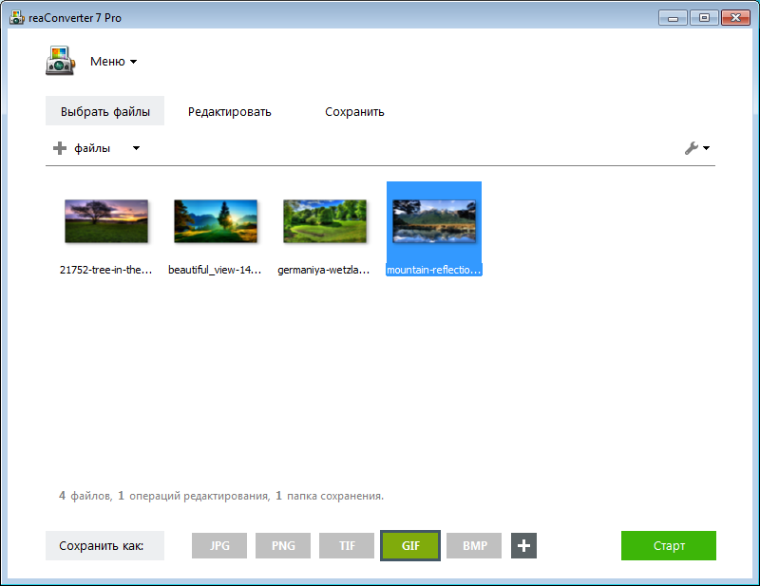Expand the файлы dropdown arrow
This screenshot has height=586, width=760.
pos(136,148)
